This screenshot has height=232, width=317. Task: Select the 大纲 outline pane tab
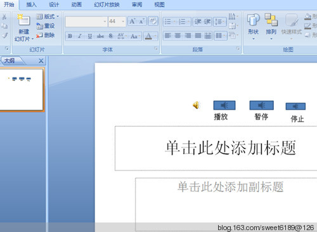pyautogui.click(x=10, y=61)
